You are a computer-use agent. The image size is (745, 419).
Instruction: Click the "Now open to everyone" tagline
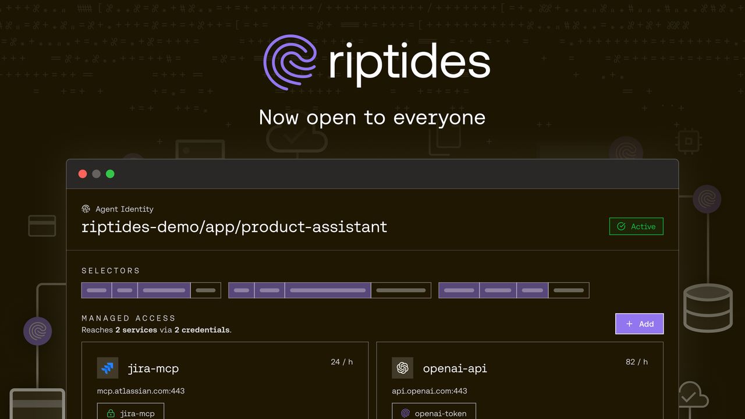372,117
